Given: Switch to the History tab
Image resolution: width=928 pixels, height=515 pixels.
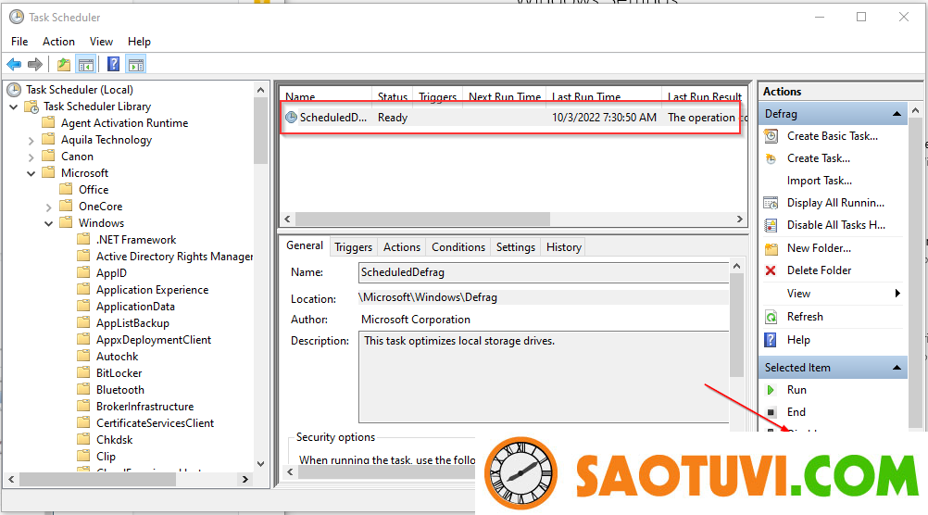Looking at the screenshot, I should (563, 247).
